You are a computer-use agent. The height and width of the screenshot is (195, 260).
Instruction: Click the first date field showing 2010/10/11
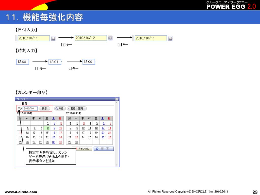(34, 38)
